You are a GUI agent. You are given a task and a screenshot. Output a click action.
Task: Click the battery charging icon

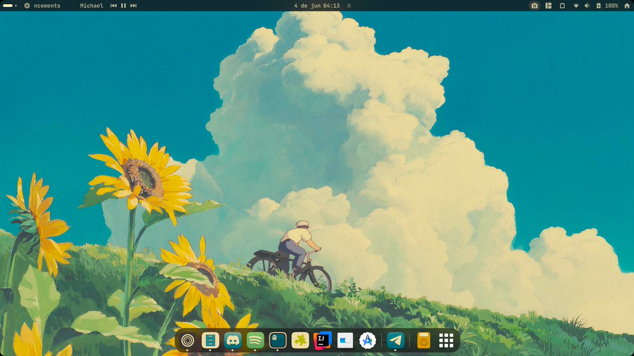[x=599, y=5]
